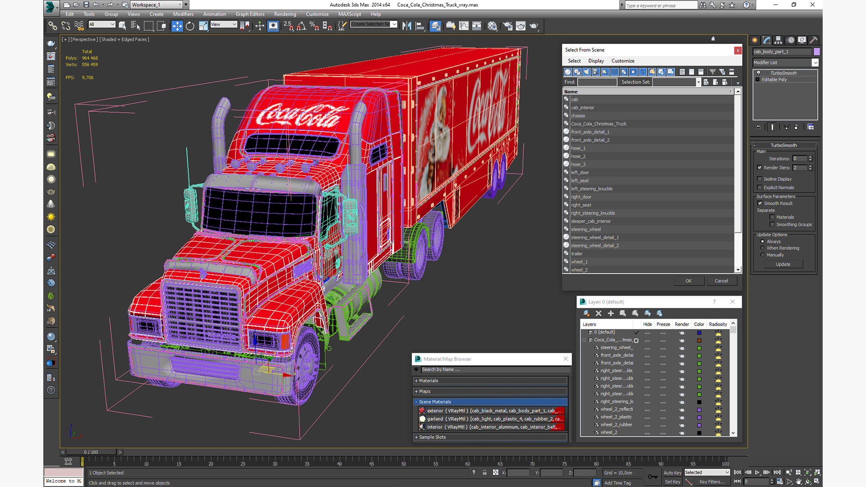This screenshot has width=866, height=487.
Task: Click object color swatch beside cab_body_part_1
Action: tap(816, 52)
